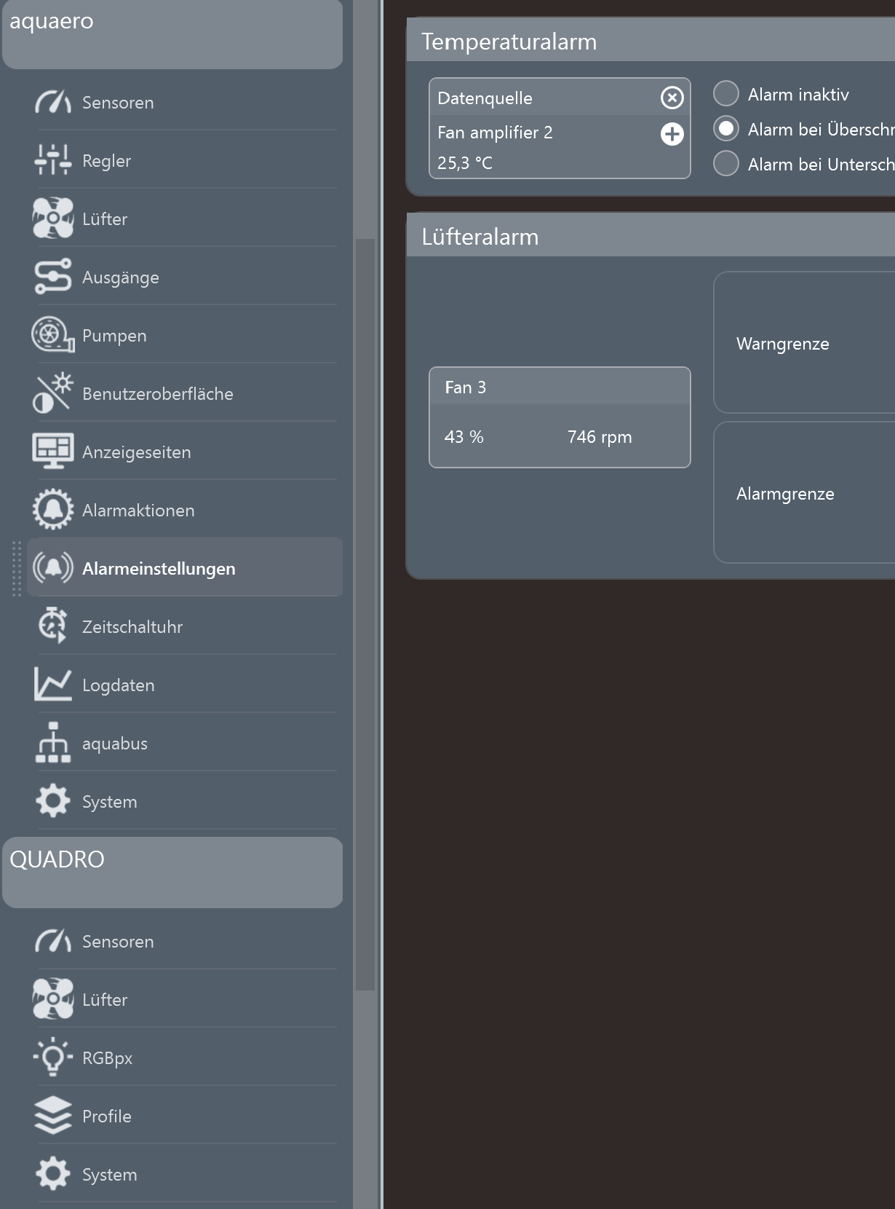Select the Pumpen pump icon
Image resolution: width=895 pixels, height=1209 pixels.
[x=52, y=335]
